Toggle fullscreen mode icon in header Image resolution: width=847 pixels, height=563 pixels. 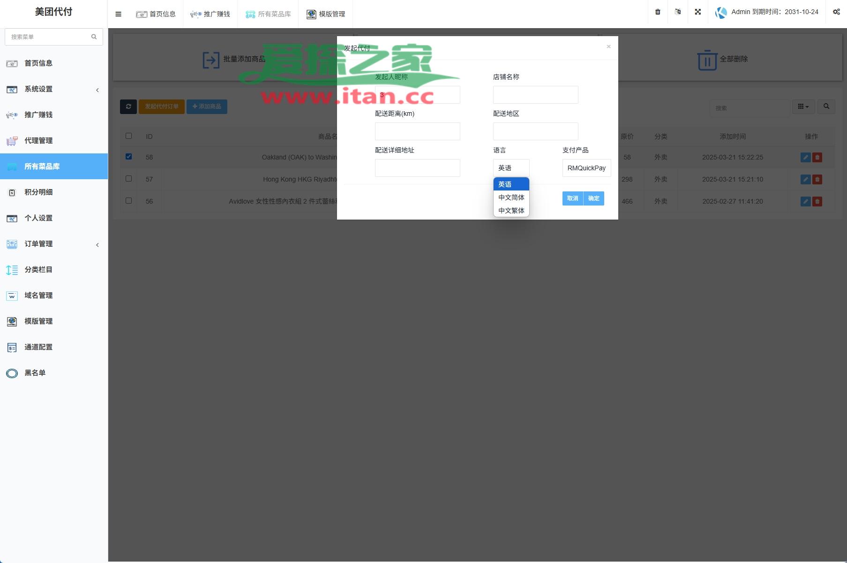pyautogui.click(x=697, y=12)
